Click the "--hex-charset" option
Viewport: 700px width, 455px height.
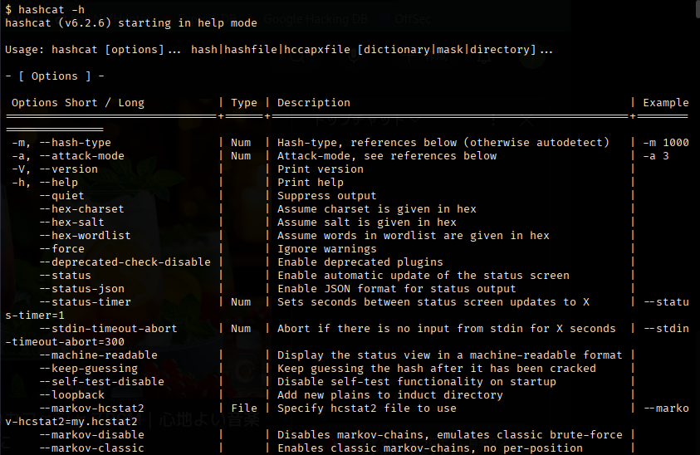pos(81,209)
